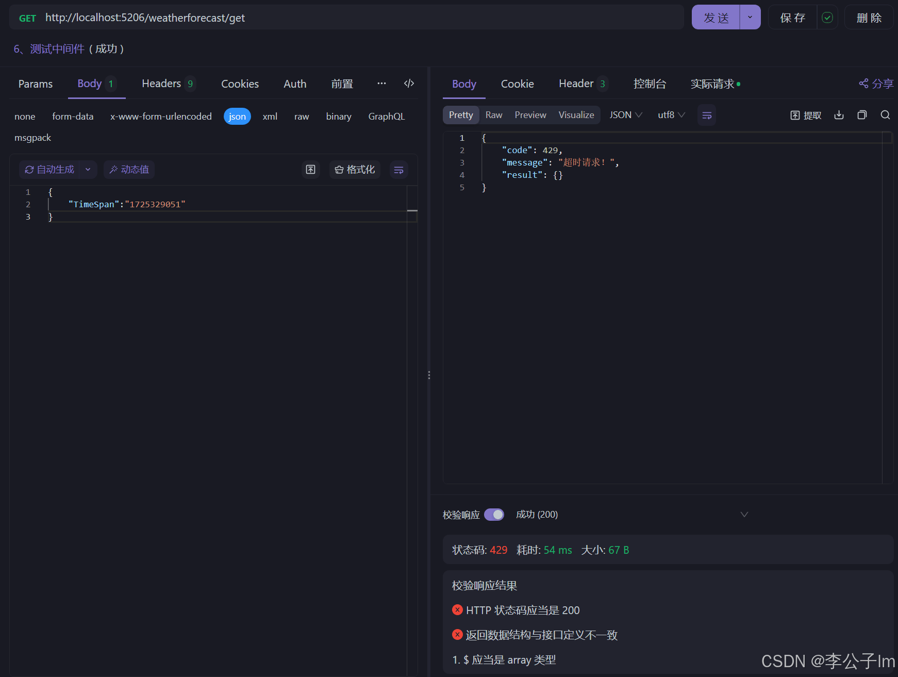Open the 控制台 console tab
Image resolution: width=898 pixels, height=677 pixels.
click(x=650, y=84)
